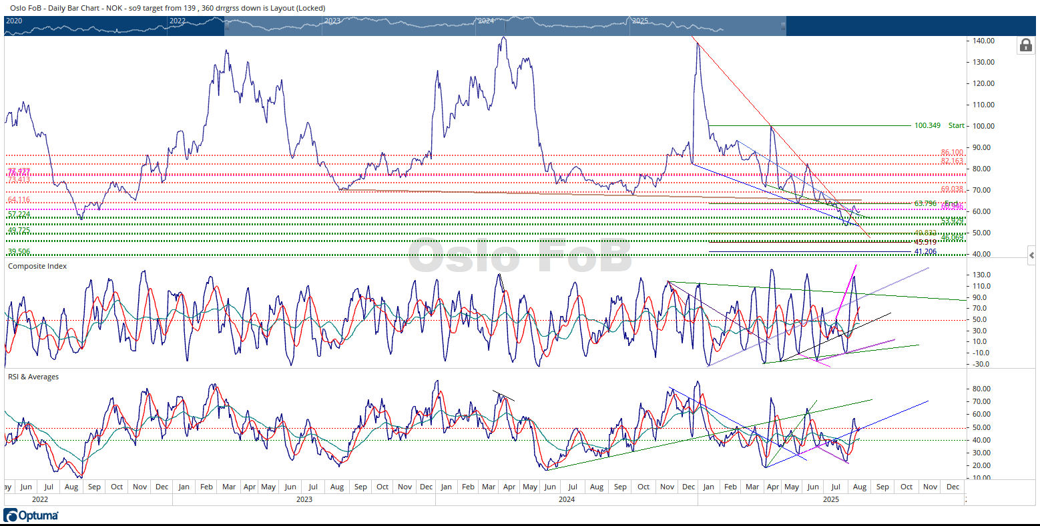Expand the side panel arrow tab
This screenshot has height=526, width=1040.
click(x=1031, y=255)
